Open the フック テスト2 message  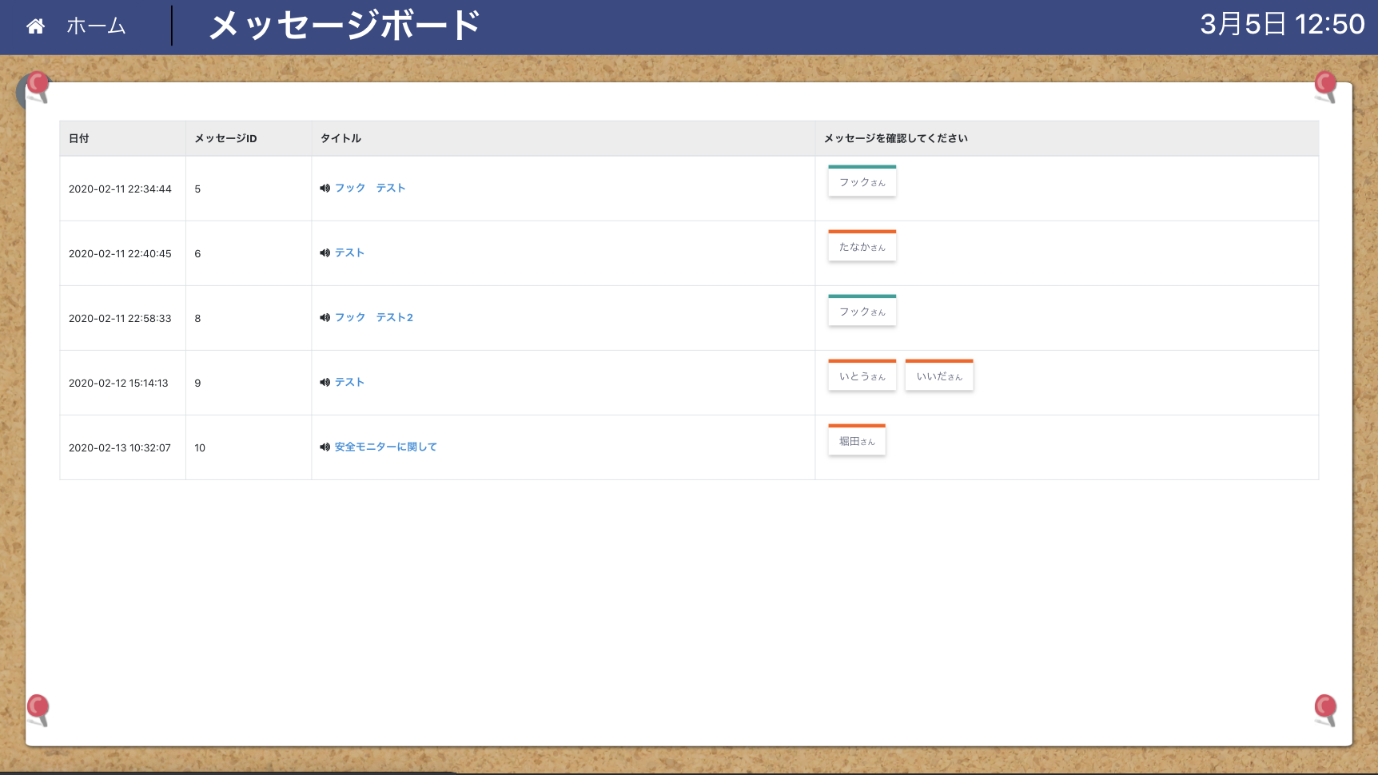(374, 318)
